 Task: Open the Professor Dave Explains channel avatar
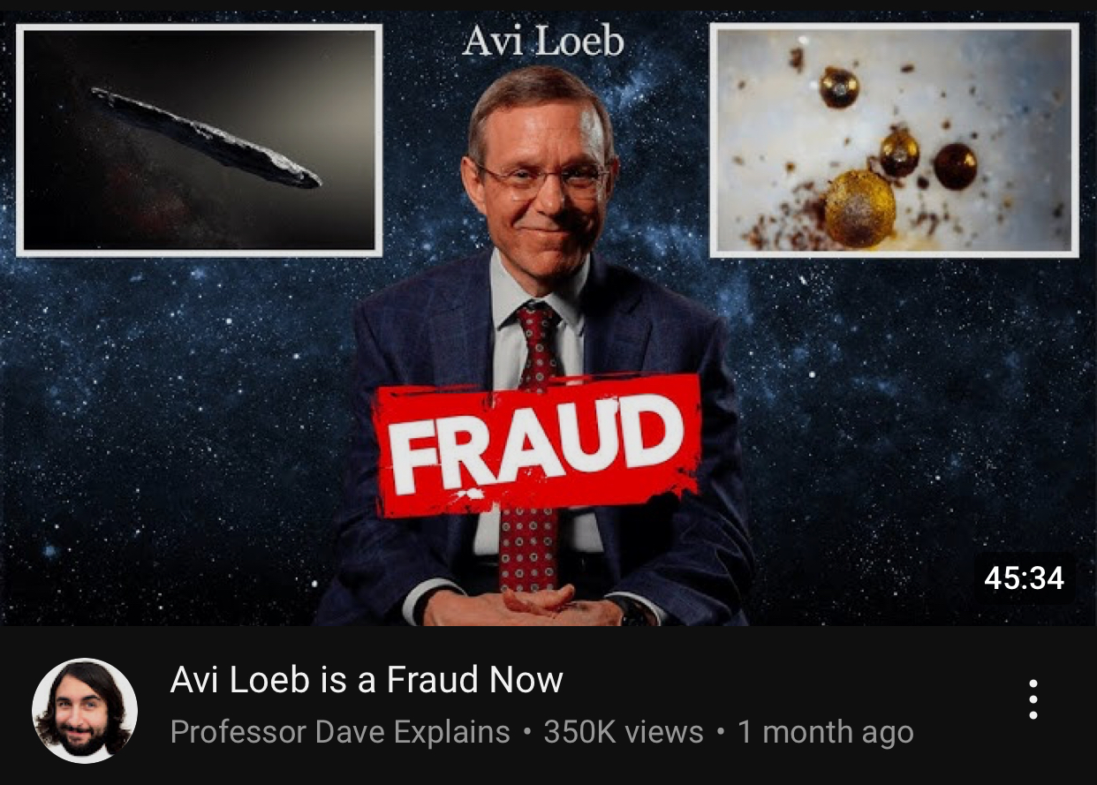click(85, 710)
